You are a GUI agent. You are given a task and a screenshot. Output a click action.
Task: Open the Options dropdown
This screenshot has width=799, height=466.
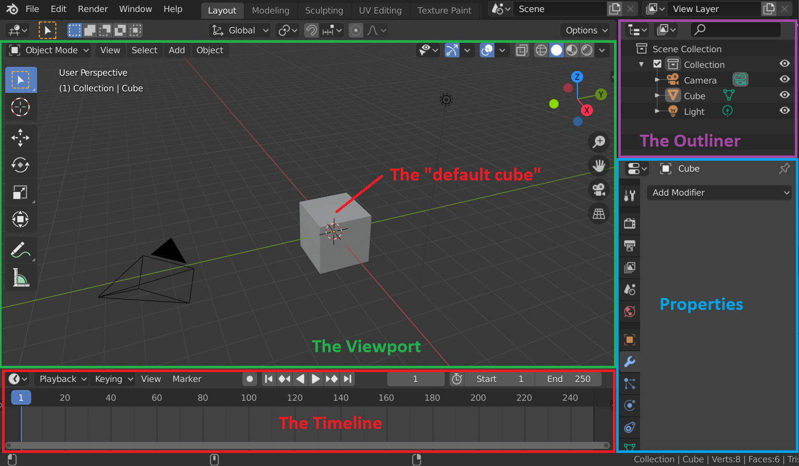585,30
